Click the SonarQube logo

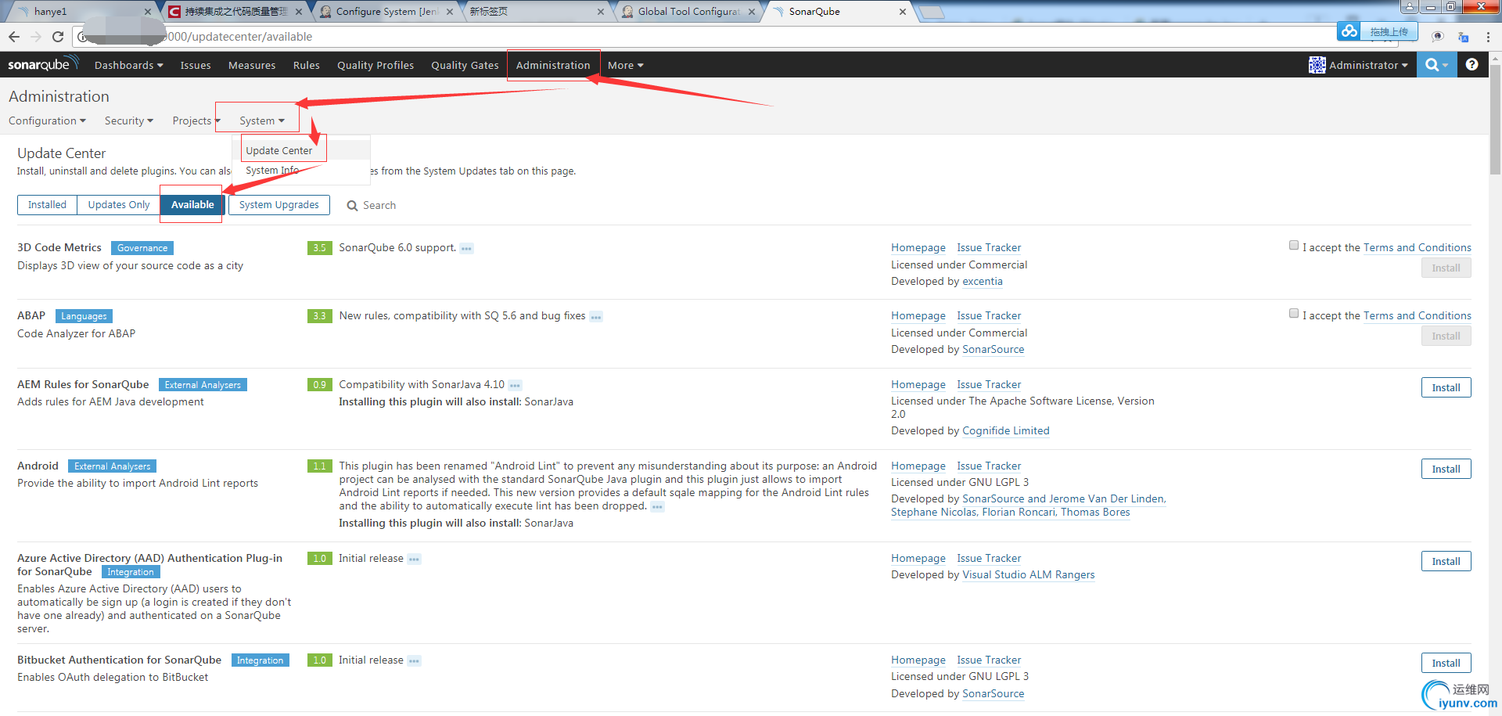[x=43, y=64]
